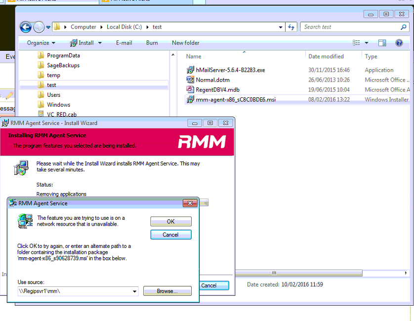
Task: Click Windows Installer type cell
Action: (x=386, y=100)
